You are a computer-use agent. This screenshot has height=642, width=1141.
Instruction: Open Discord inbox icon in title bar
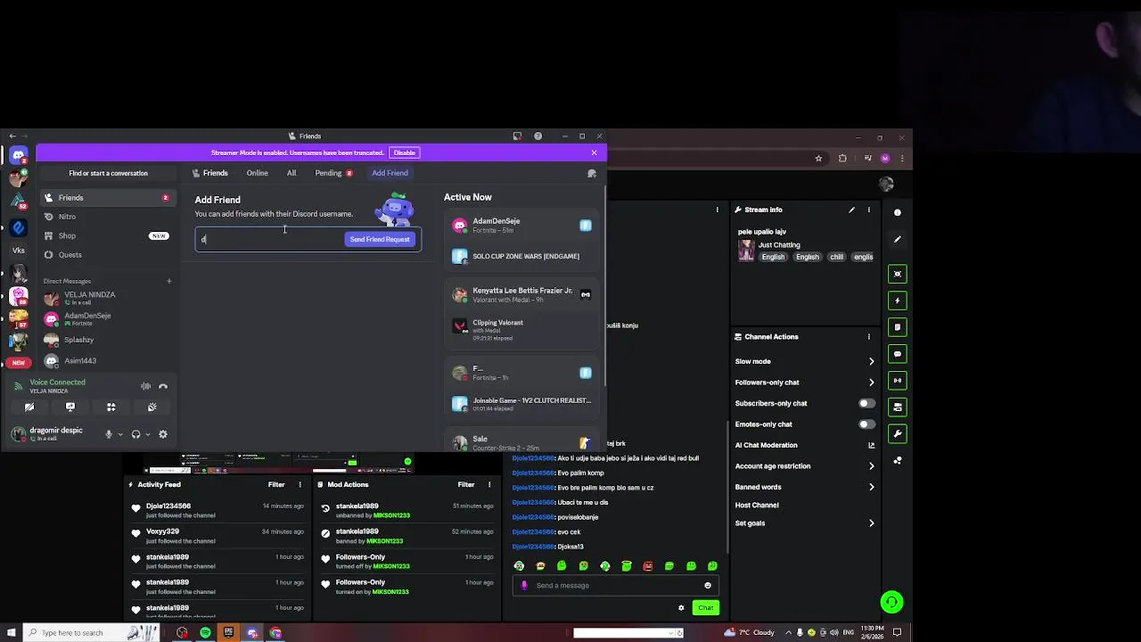click(517, 136)
